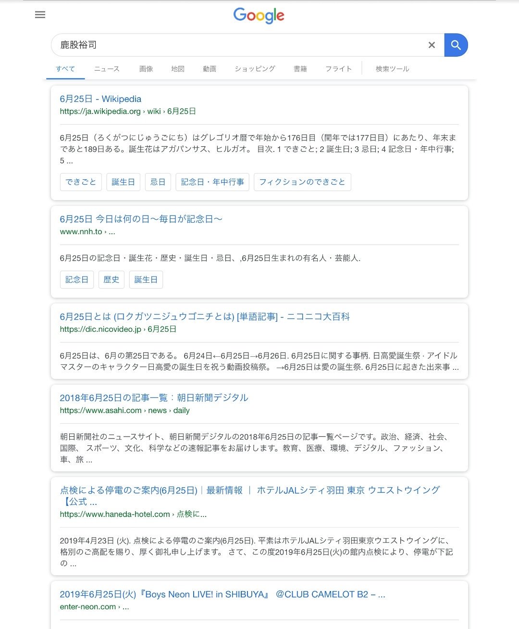The height and width of the screenshot is (629, 519).
Task: Click the hotel snippet dated 2019年4月23日
Action: [x=256, y=552]
